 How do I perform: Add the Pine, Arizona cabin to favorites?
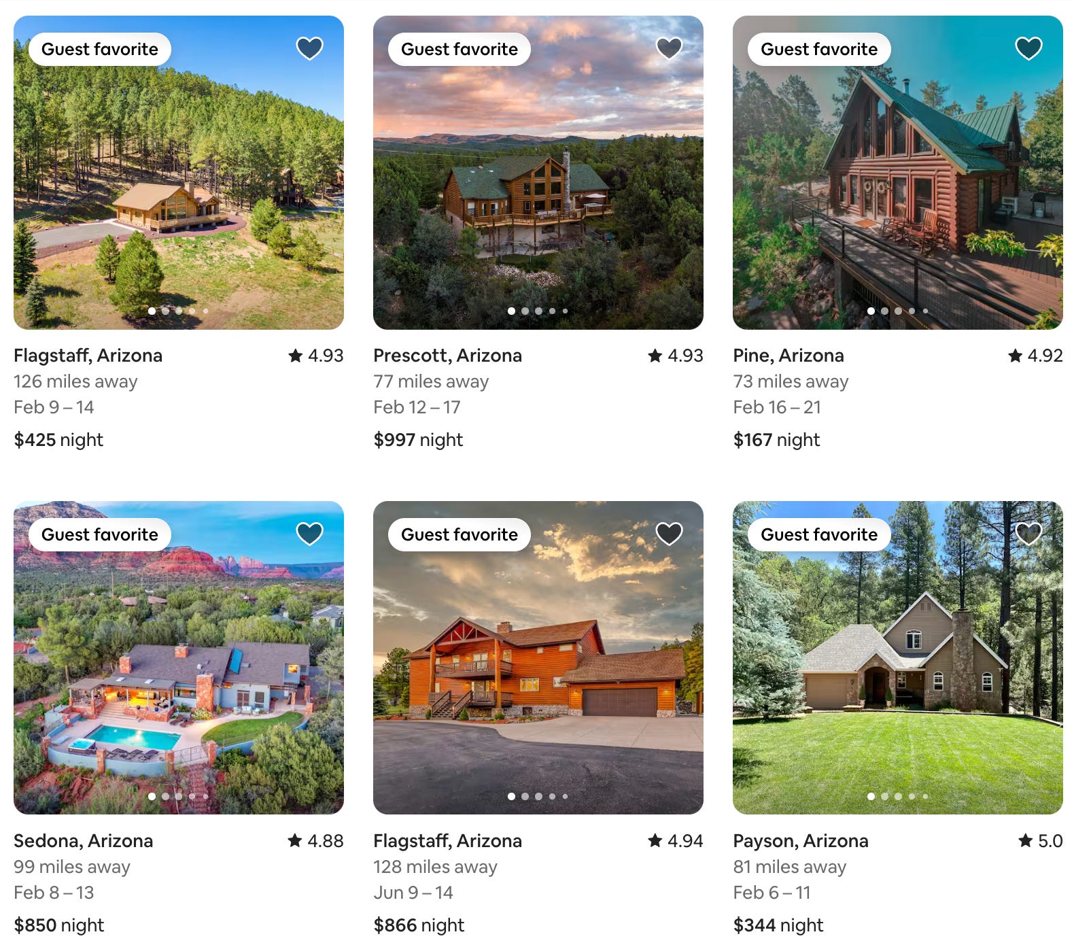click(x=1028, y=48)
